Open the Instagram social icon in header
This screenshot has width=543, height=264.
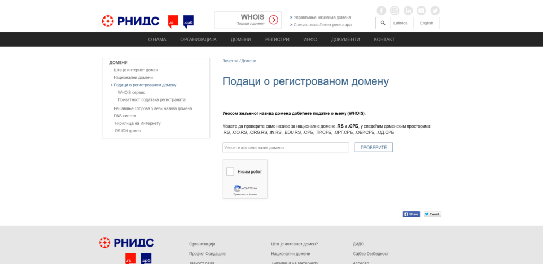pyautogui.click(x=395, y=11)
